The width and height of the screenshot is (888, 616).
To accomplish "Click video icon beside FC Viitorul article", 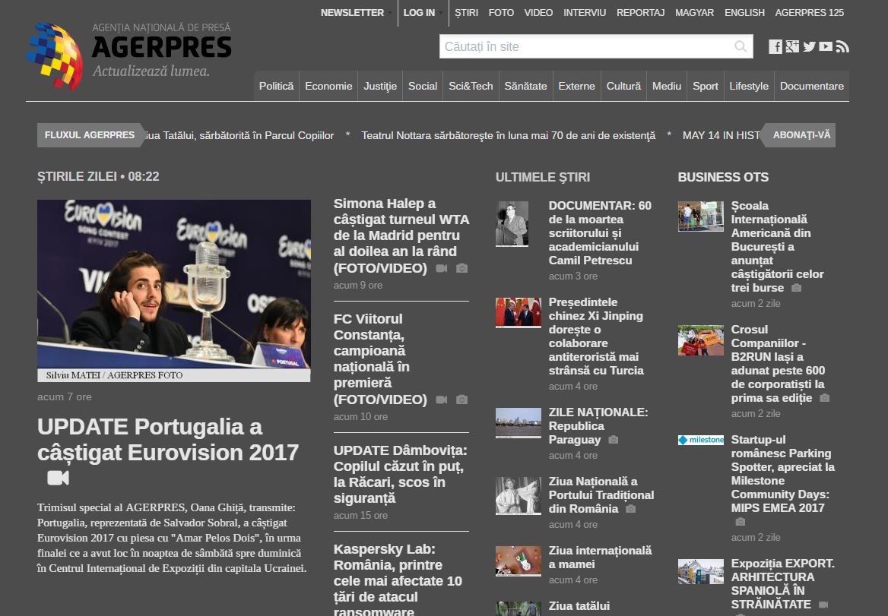I will [x=441, y=400].
